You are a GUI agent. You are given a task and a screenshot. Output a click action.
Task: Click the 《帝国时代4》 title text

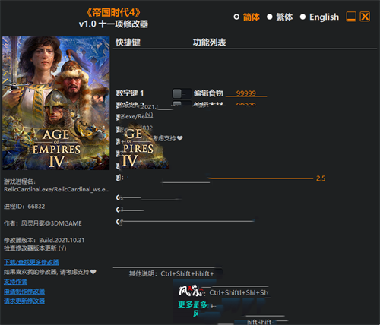click(113, 12)
